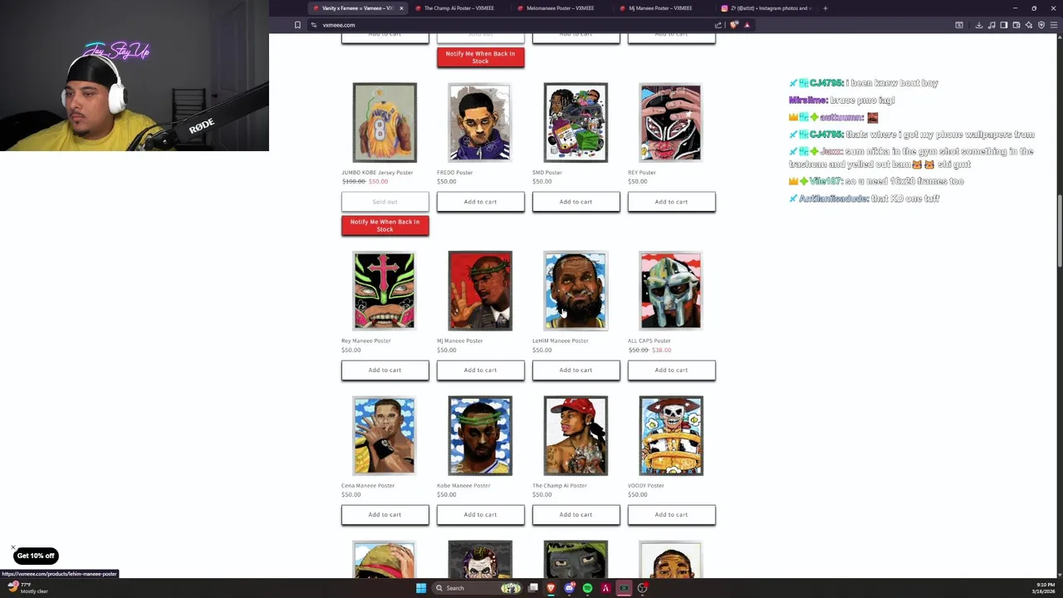Open the REY Poster wrestling mask thumbnail

click(x=670, y=122)
